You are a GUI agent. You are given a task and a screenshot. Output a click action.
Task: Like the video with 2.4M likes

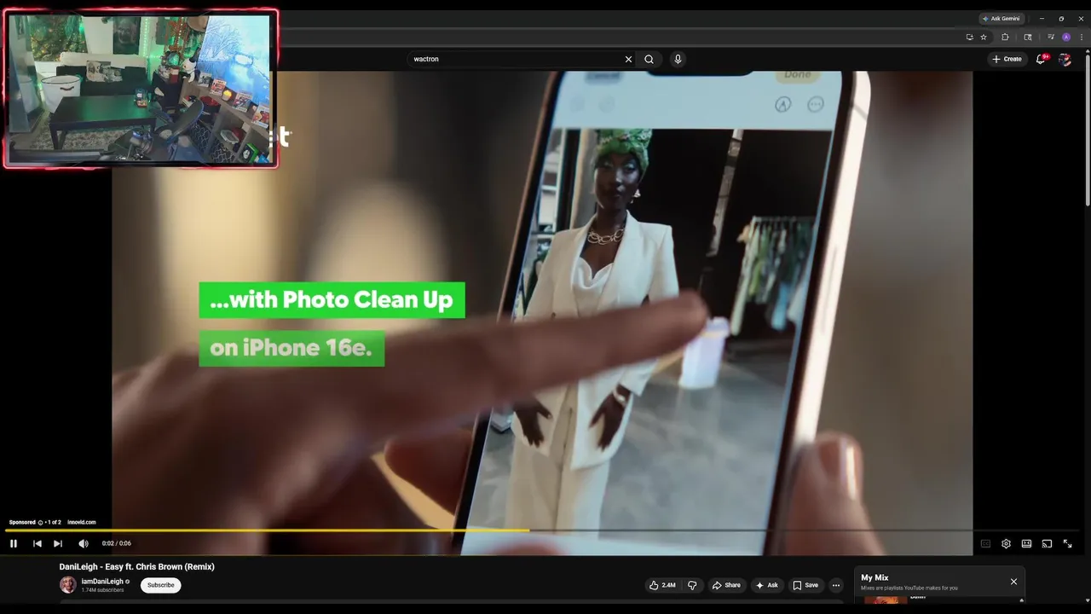tap(662, 585)
